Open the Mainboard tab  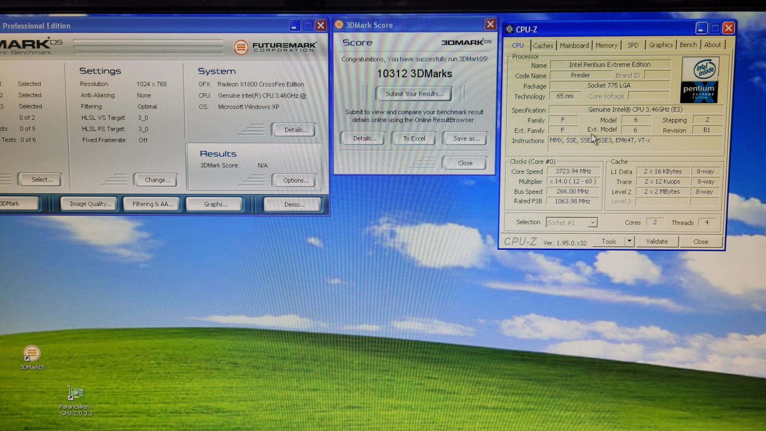coord(574,46)
